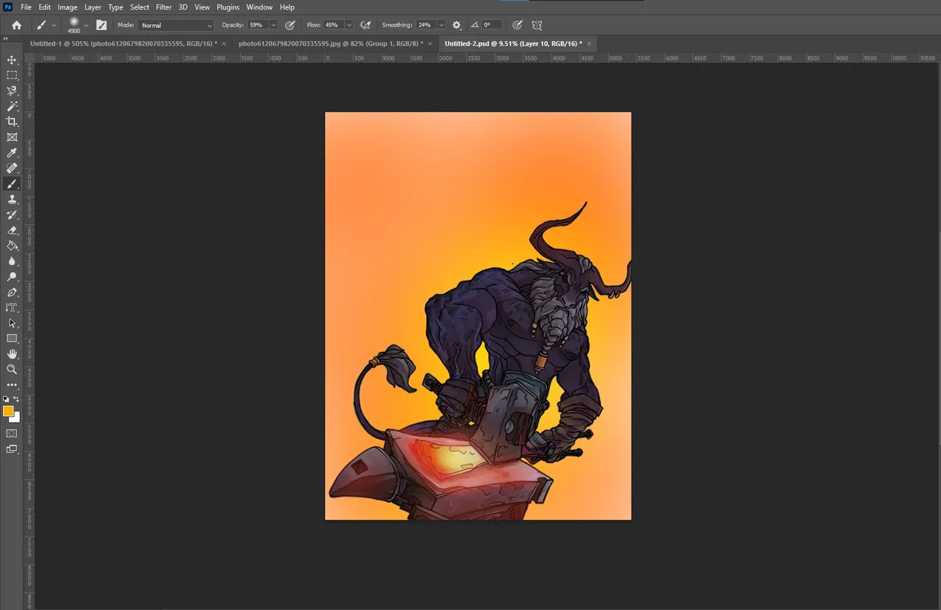Screen dimensions: 941x610
Task: Open the Filter menu
Action: coord(164,7)
